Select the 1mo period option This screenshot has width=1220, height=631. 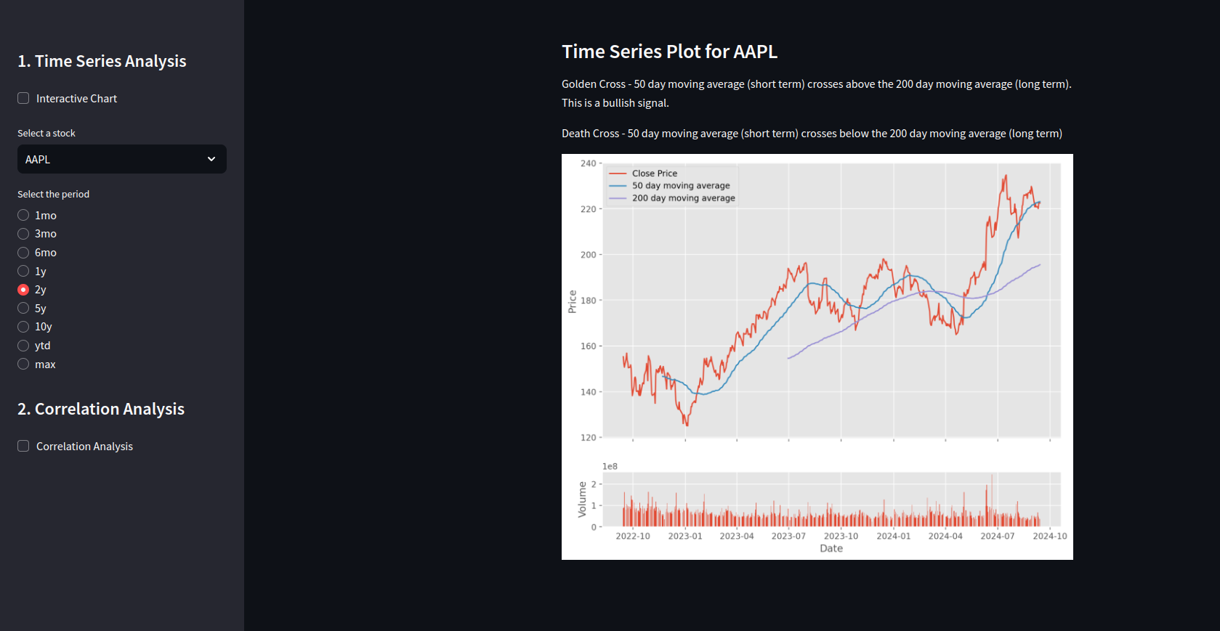[x=23, y=216]
